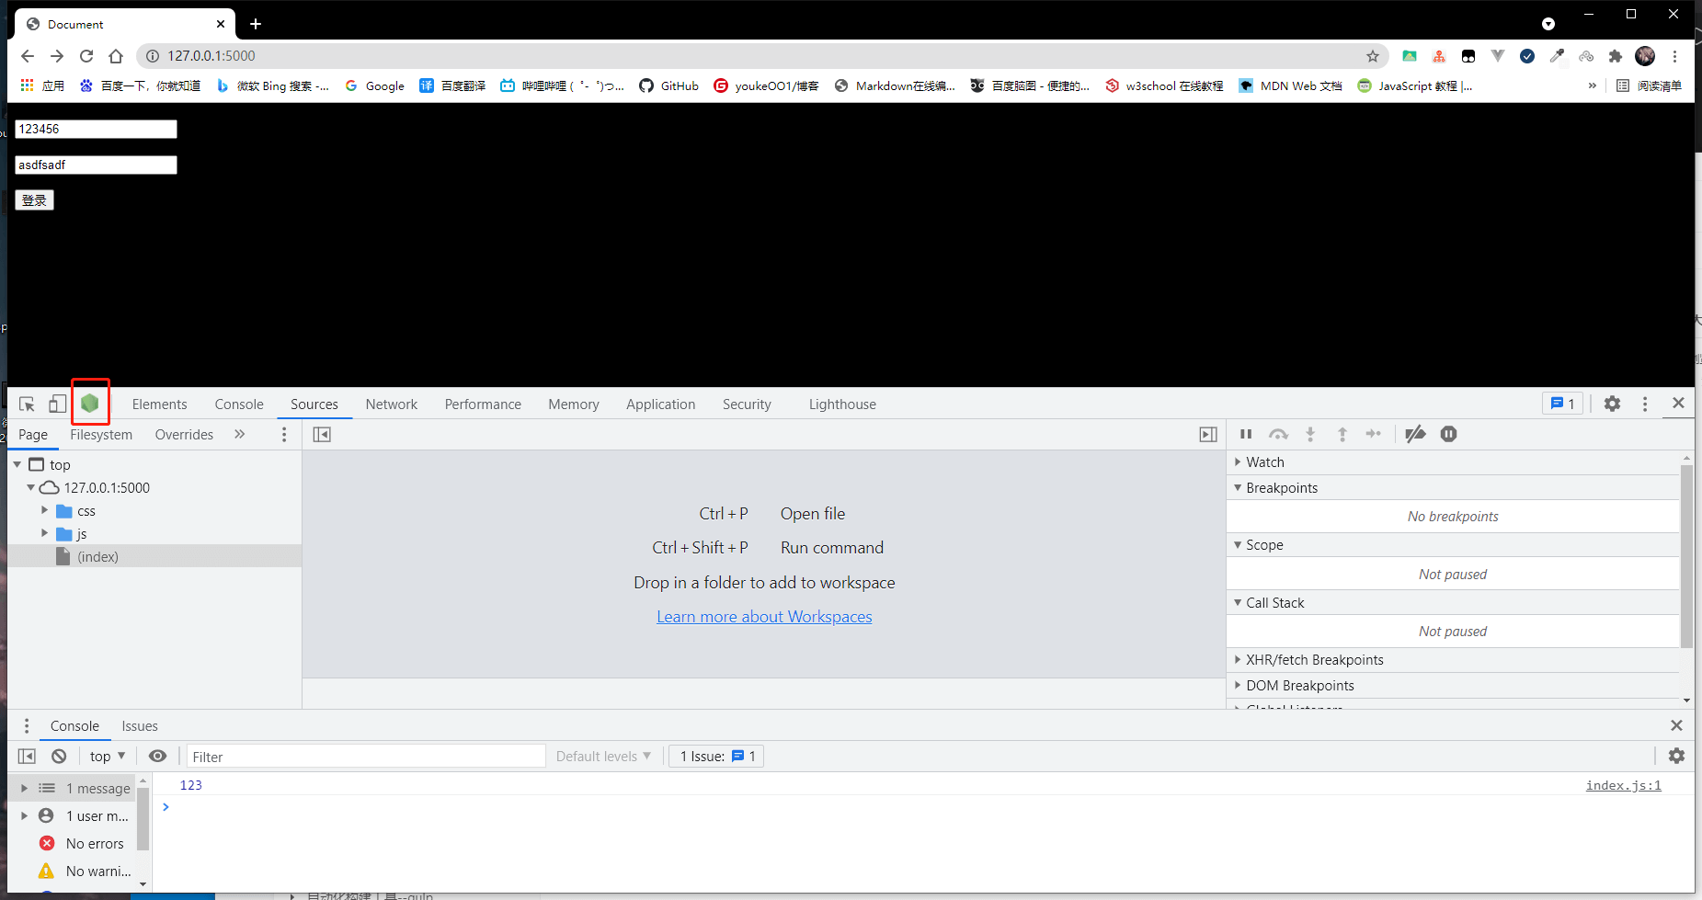Switch to the Issues drawer tab

(140, 726)
